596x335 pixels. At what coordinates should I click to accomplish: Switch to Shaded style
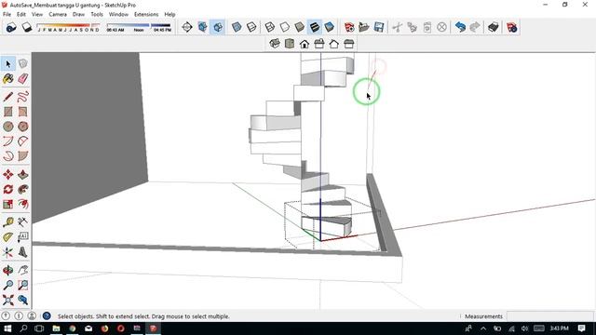[x=300, y=27]
